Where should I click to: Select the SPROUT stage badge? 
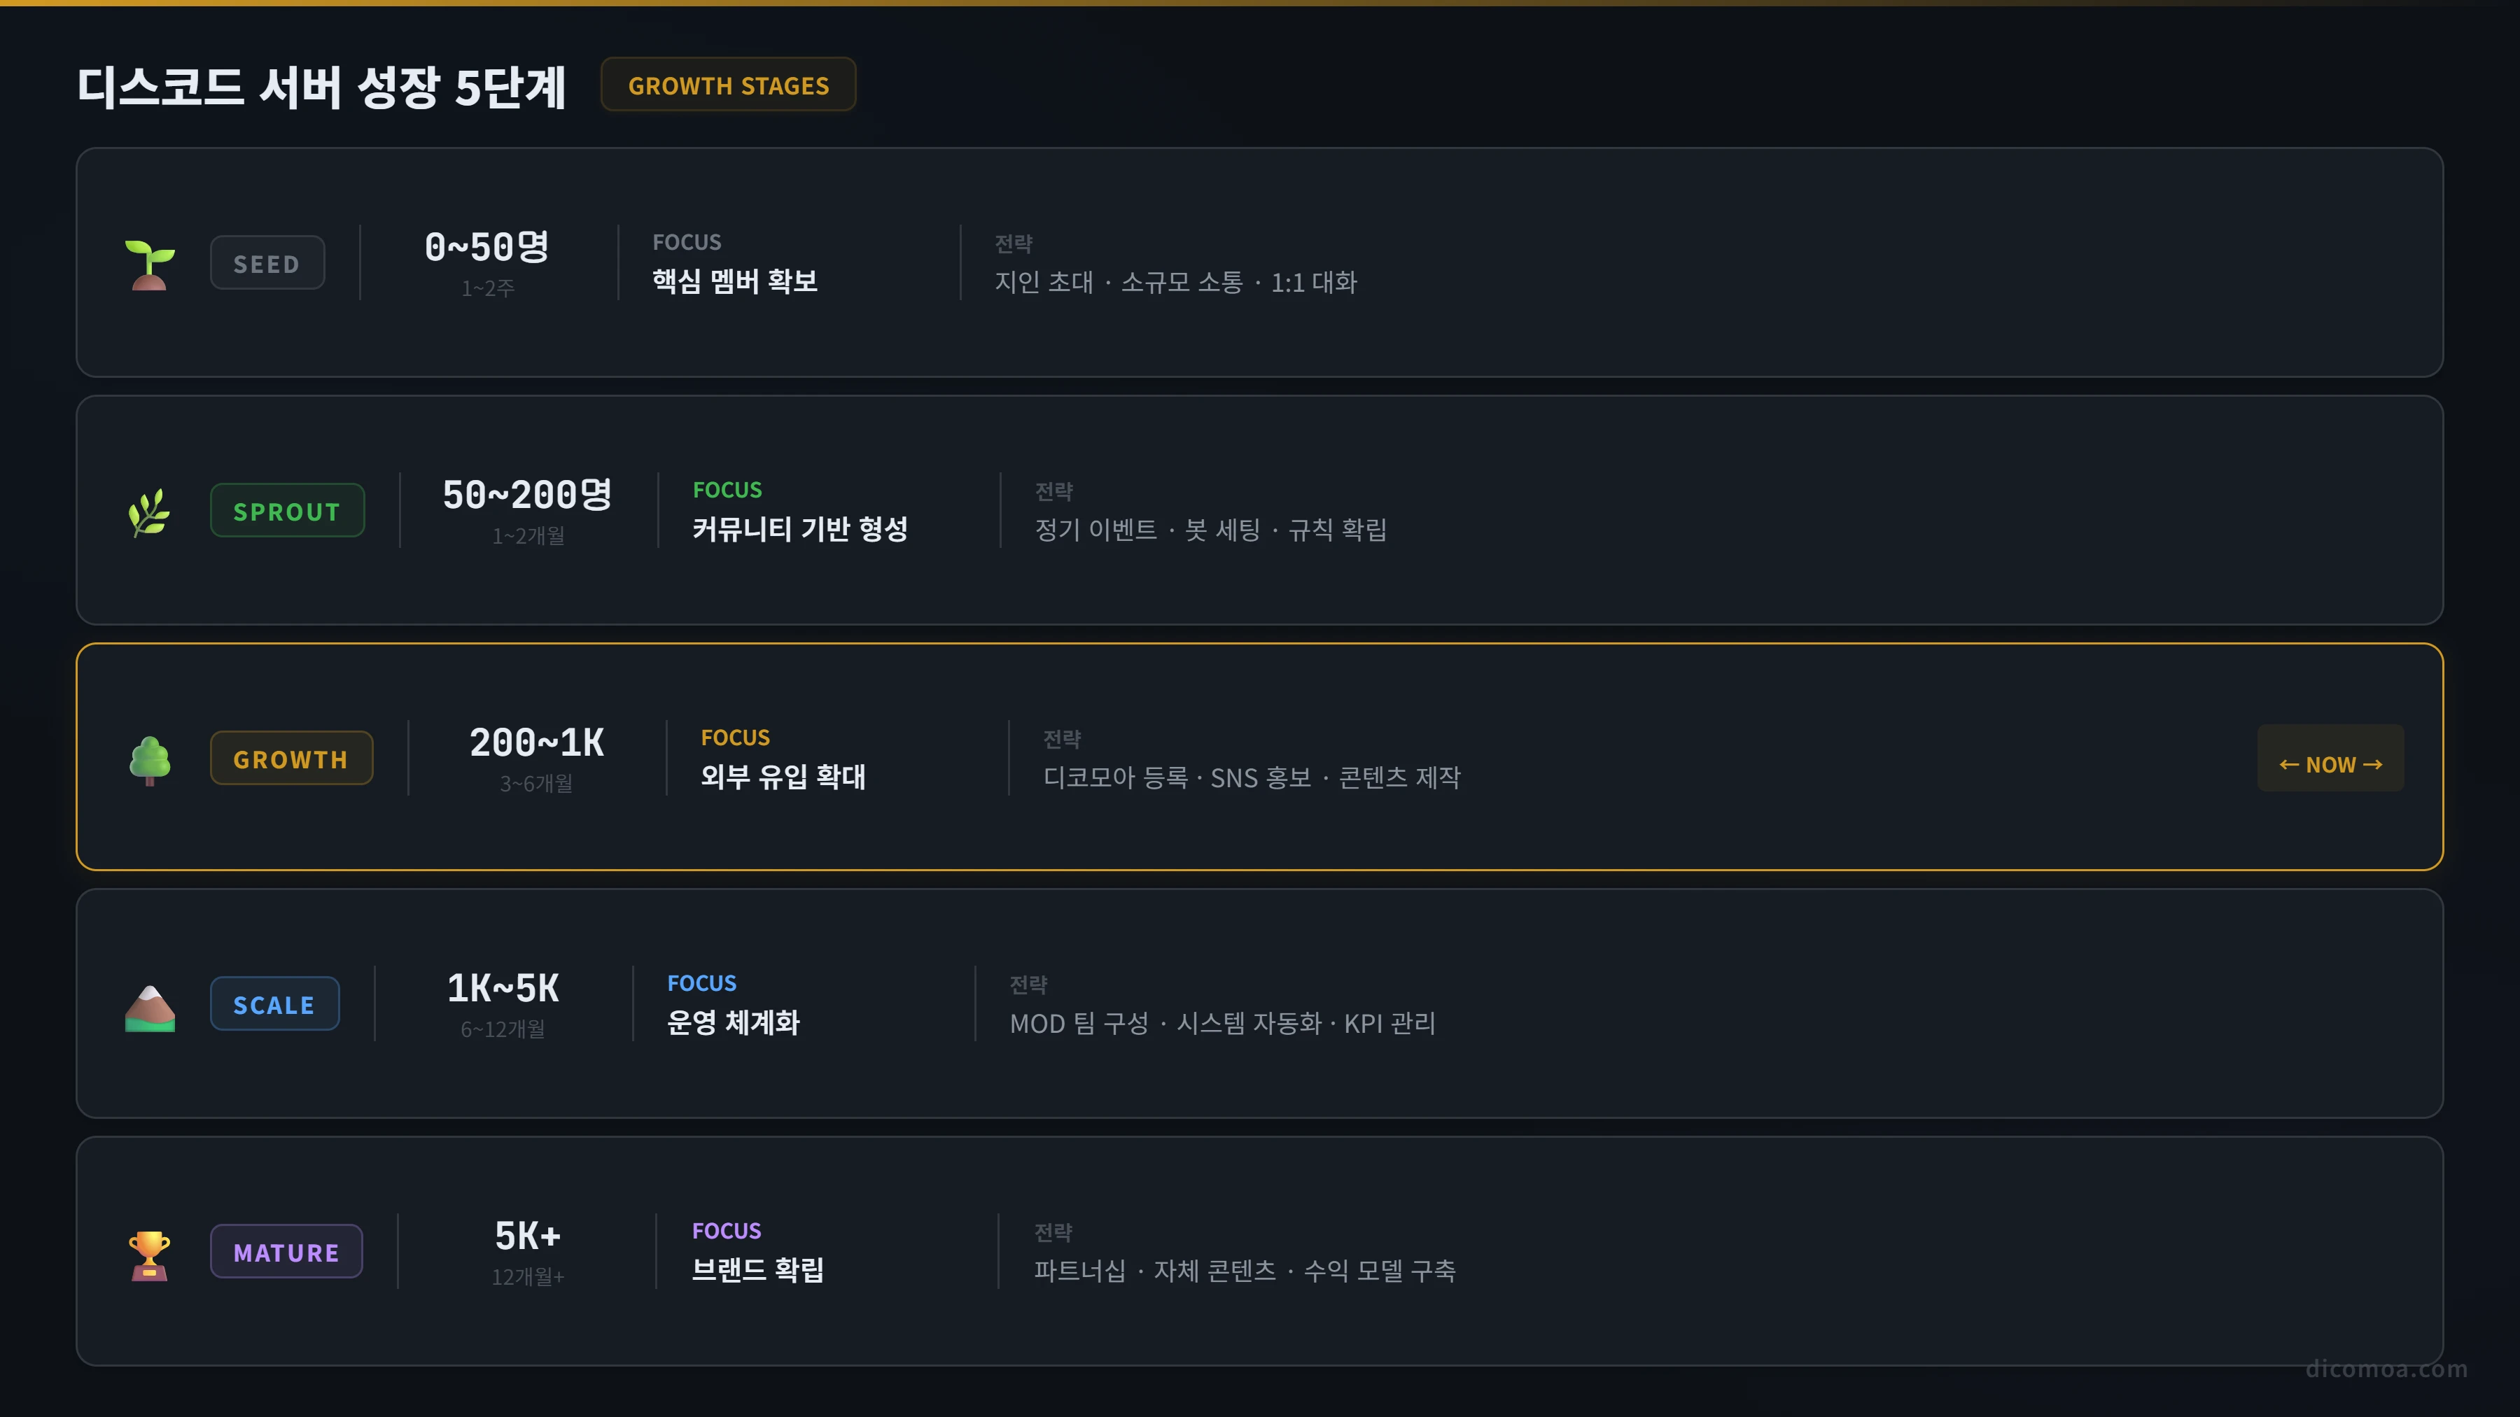(288, 511)
